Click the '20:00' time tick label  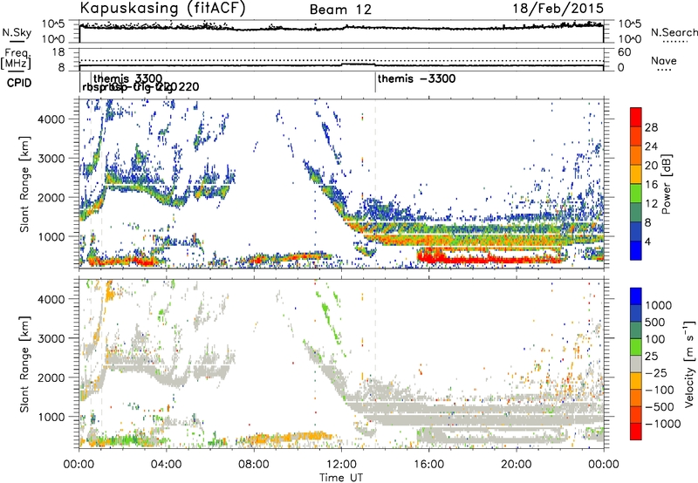(x=517, y=465)
